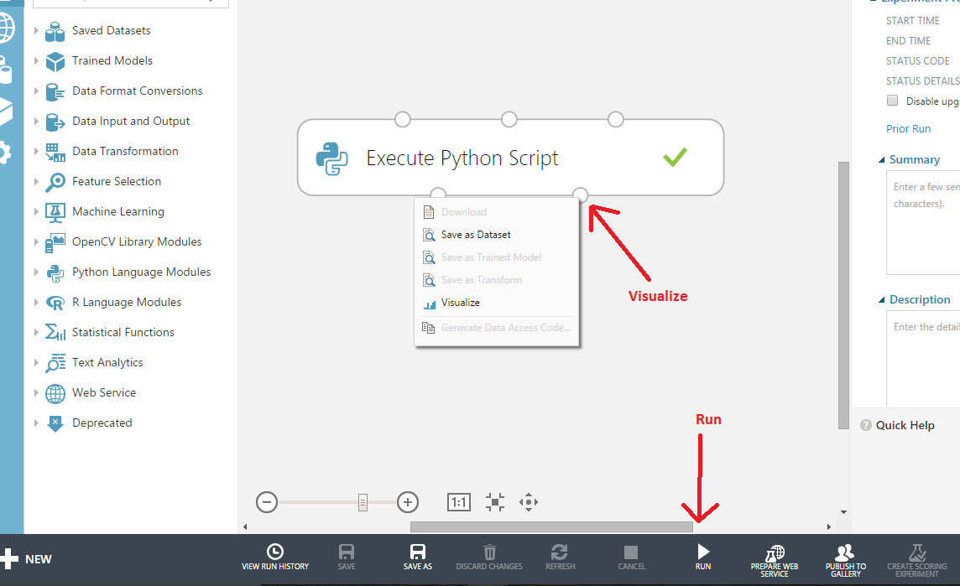Screen dimensions: 960x586
Task: Expand the Deprecated category
Action: coord(35,423)
